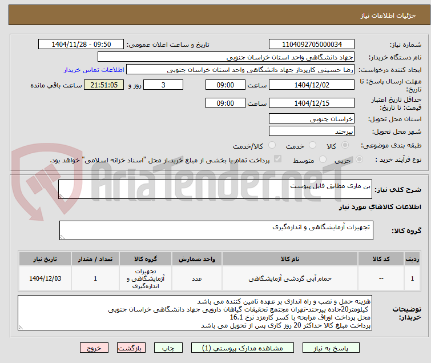Click the request creator name field
Screen dimensions: 431x363
point(240,70)
